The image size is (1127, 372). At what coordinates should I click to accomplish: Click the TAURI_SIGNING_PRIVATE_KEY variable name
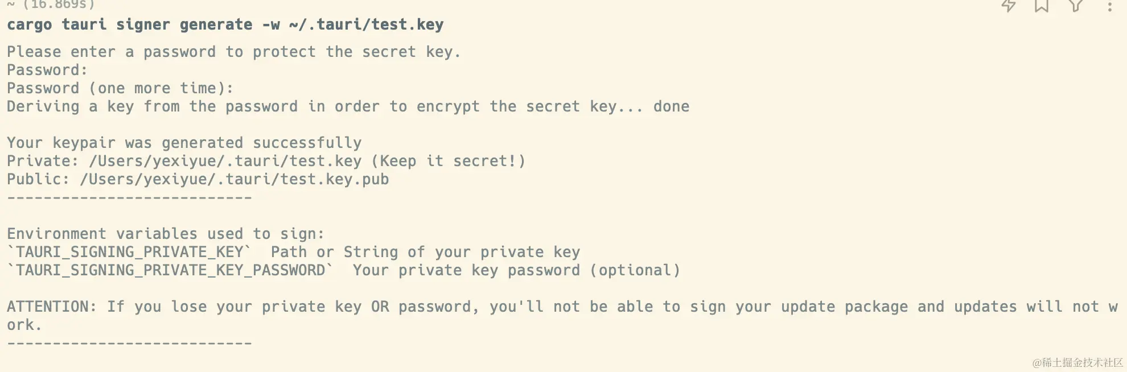coord(129,252)
